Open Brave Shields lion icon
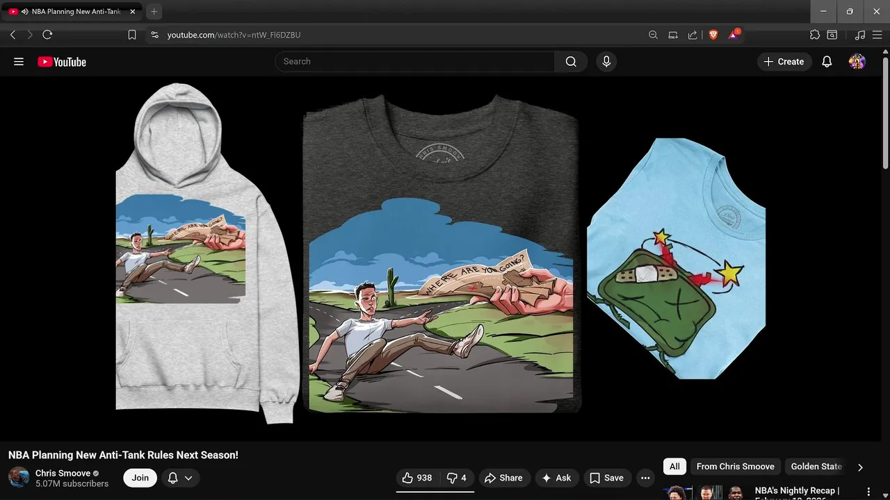 coord(713,35)
